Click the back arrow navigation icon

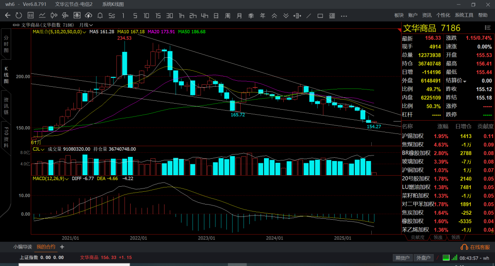click(x=7, y=15)
